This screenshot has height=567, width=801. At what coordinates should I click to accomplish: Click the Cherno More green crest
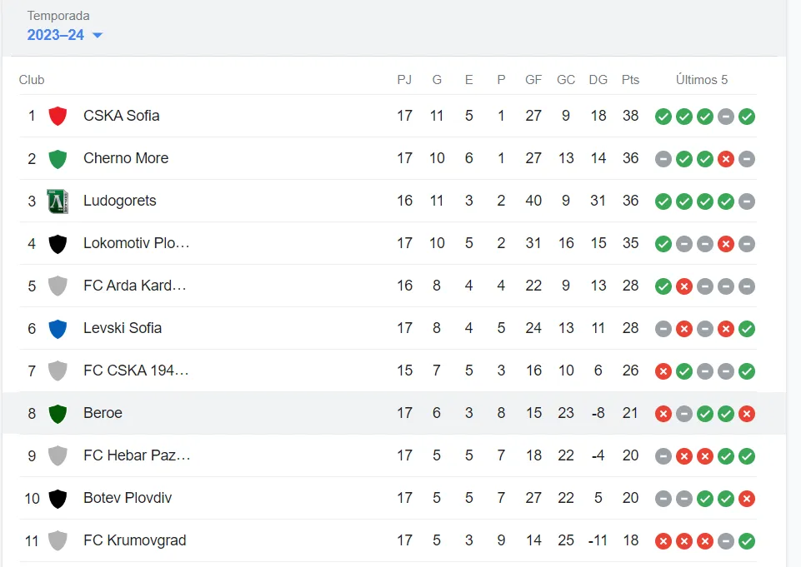(58, 158)
